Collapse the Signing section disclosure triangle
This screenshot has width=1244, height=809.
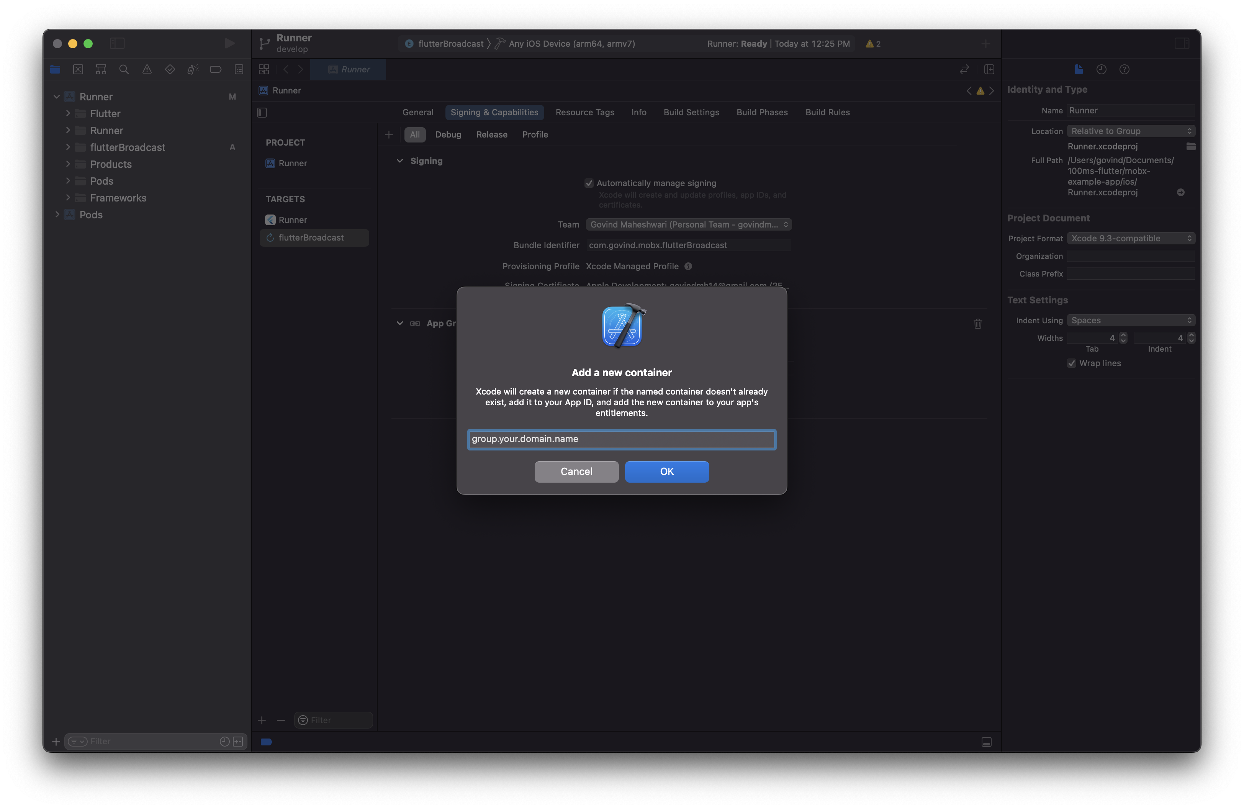[x=400, y=161]
